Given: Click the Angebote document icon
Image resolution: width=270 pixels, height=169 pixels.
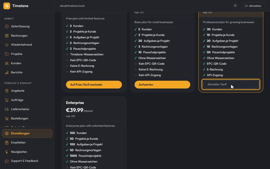Looking at the screenshot, I should pyautogui.click(x=7, y=91).
